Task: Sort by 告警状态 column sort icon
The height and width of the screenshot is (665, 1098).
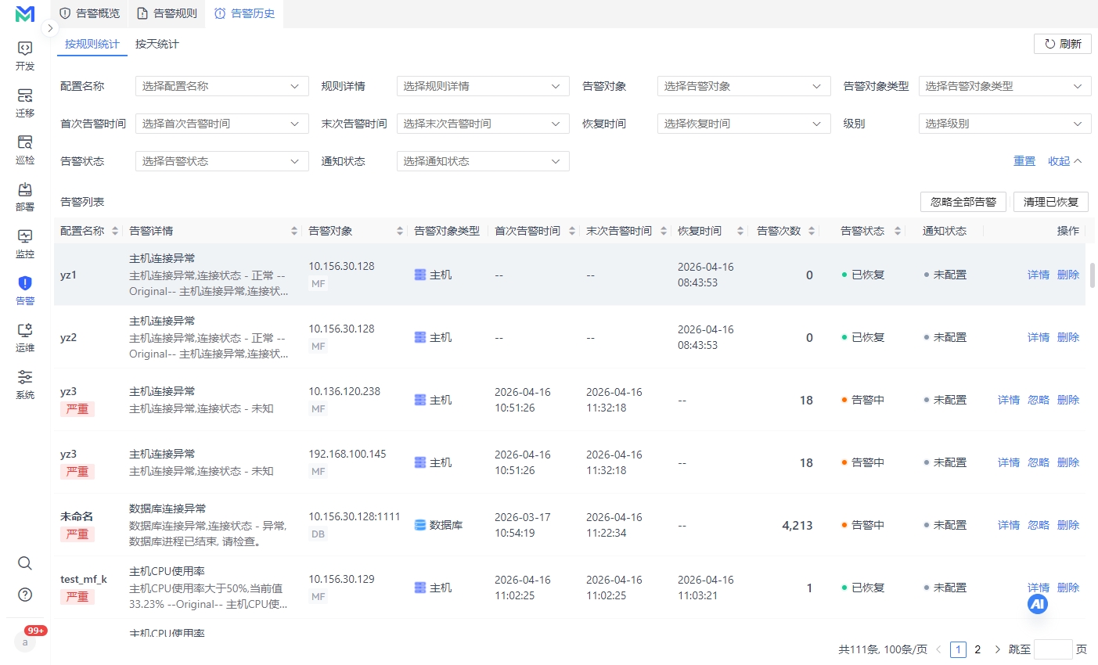Action: click(x=898, y=231)
